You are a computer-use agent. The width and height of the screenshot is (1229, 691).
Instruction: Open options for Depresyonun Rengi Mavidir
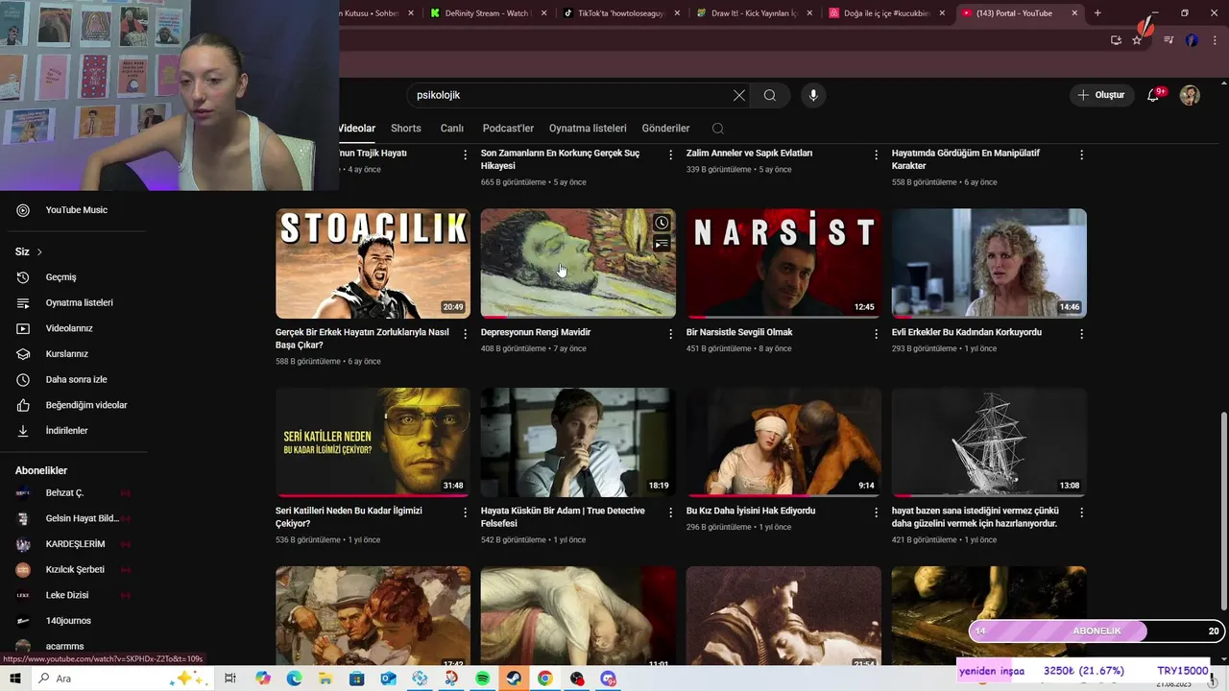pos(671,334)
